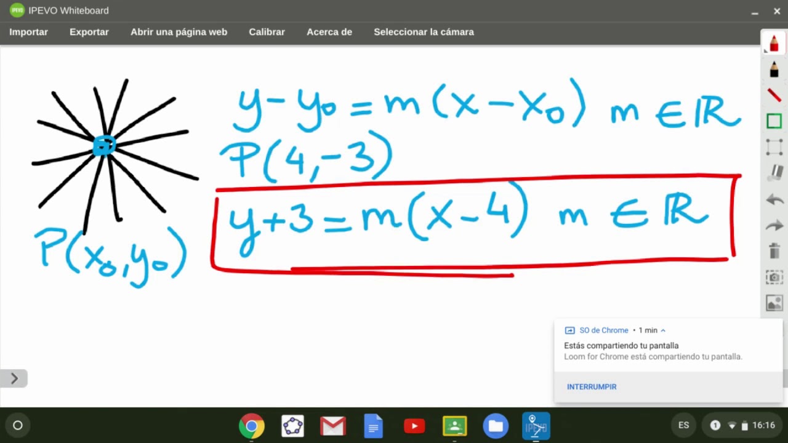Open YouTube from the shelf
Viewport: 788px width, 443px height.
(414, 426)
